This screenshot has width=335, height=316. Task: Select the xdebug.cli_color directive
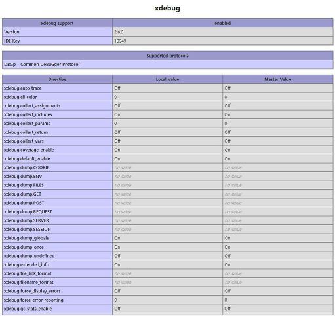(x=20, y=97)
